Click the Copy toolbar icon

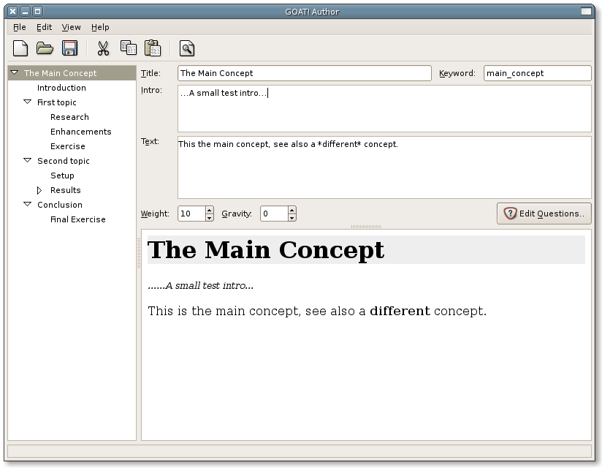coord(128,49)
